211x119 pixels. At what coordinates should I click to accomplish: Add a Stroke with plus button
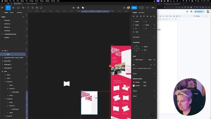pyautogui.click(x=154, y=74)
